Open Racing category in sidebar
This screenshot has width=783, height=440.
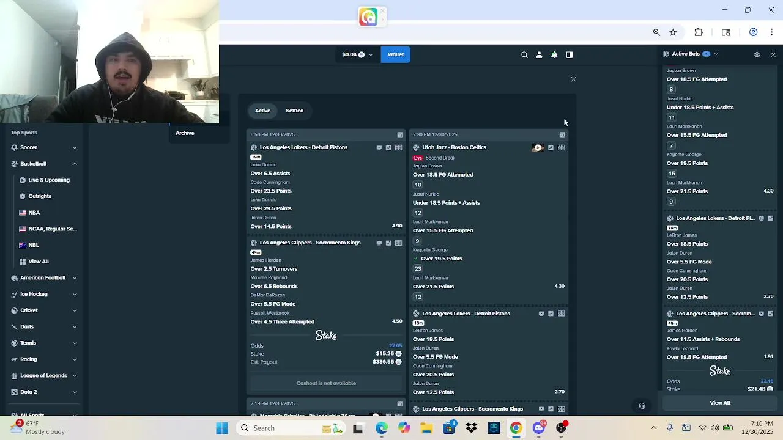(29, 359)
